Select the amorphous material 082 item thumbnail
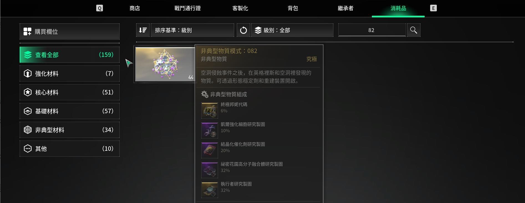 (165, 64)
